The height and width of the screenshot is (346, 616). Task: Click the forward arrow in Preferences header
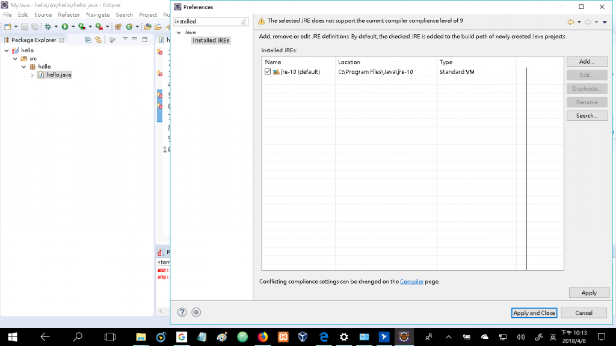point(588,22)
